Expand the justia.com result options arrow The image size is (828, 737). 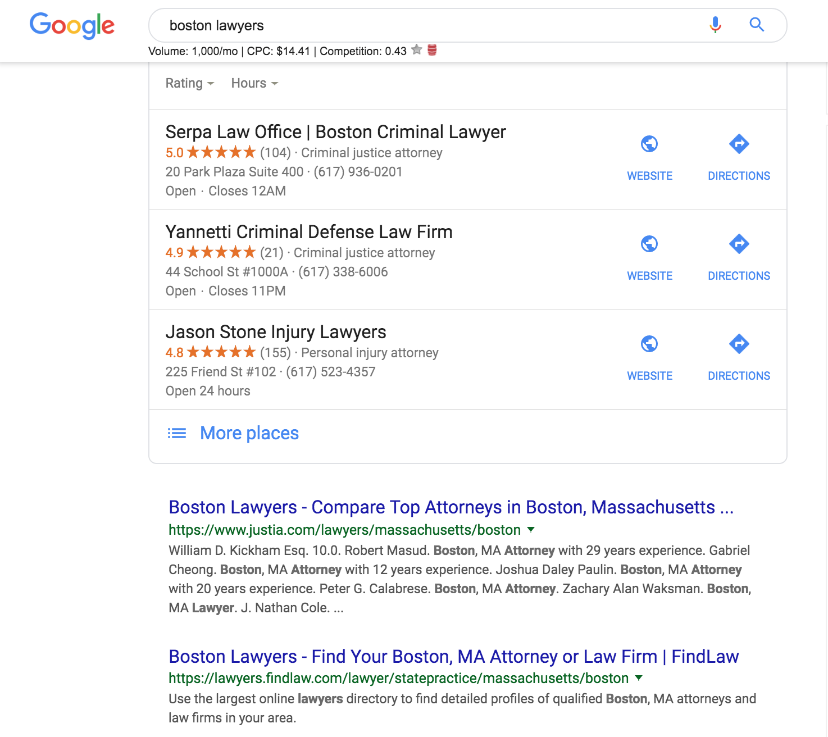531,529
